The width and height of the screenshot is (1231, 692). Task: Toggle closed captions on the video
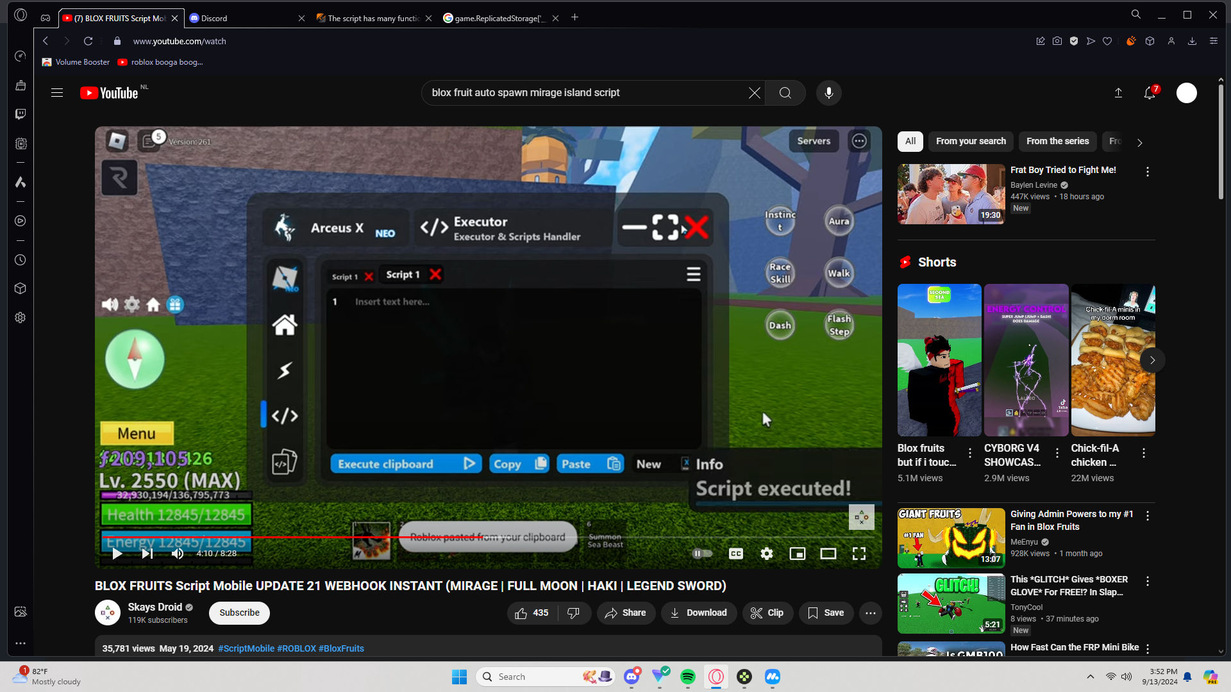(736, 554)
